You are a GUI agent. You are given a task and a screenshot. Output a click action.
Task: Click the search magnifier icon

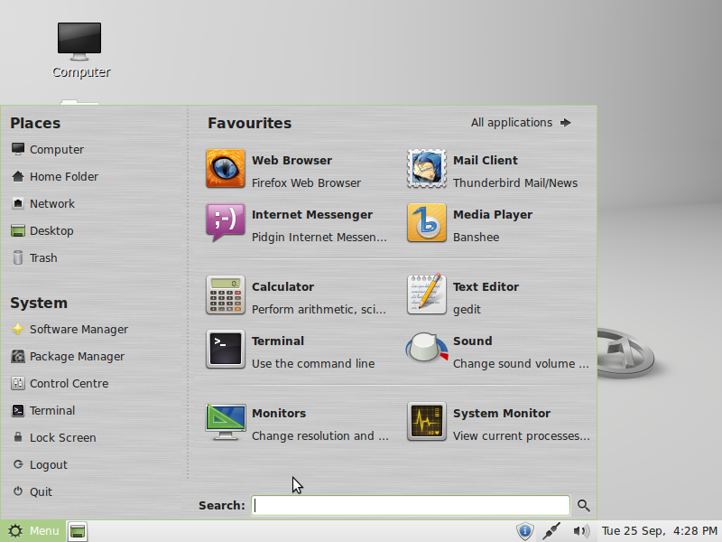[x=583, y=506]
